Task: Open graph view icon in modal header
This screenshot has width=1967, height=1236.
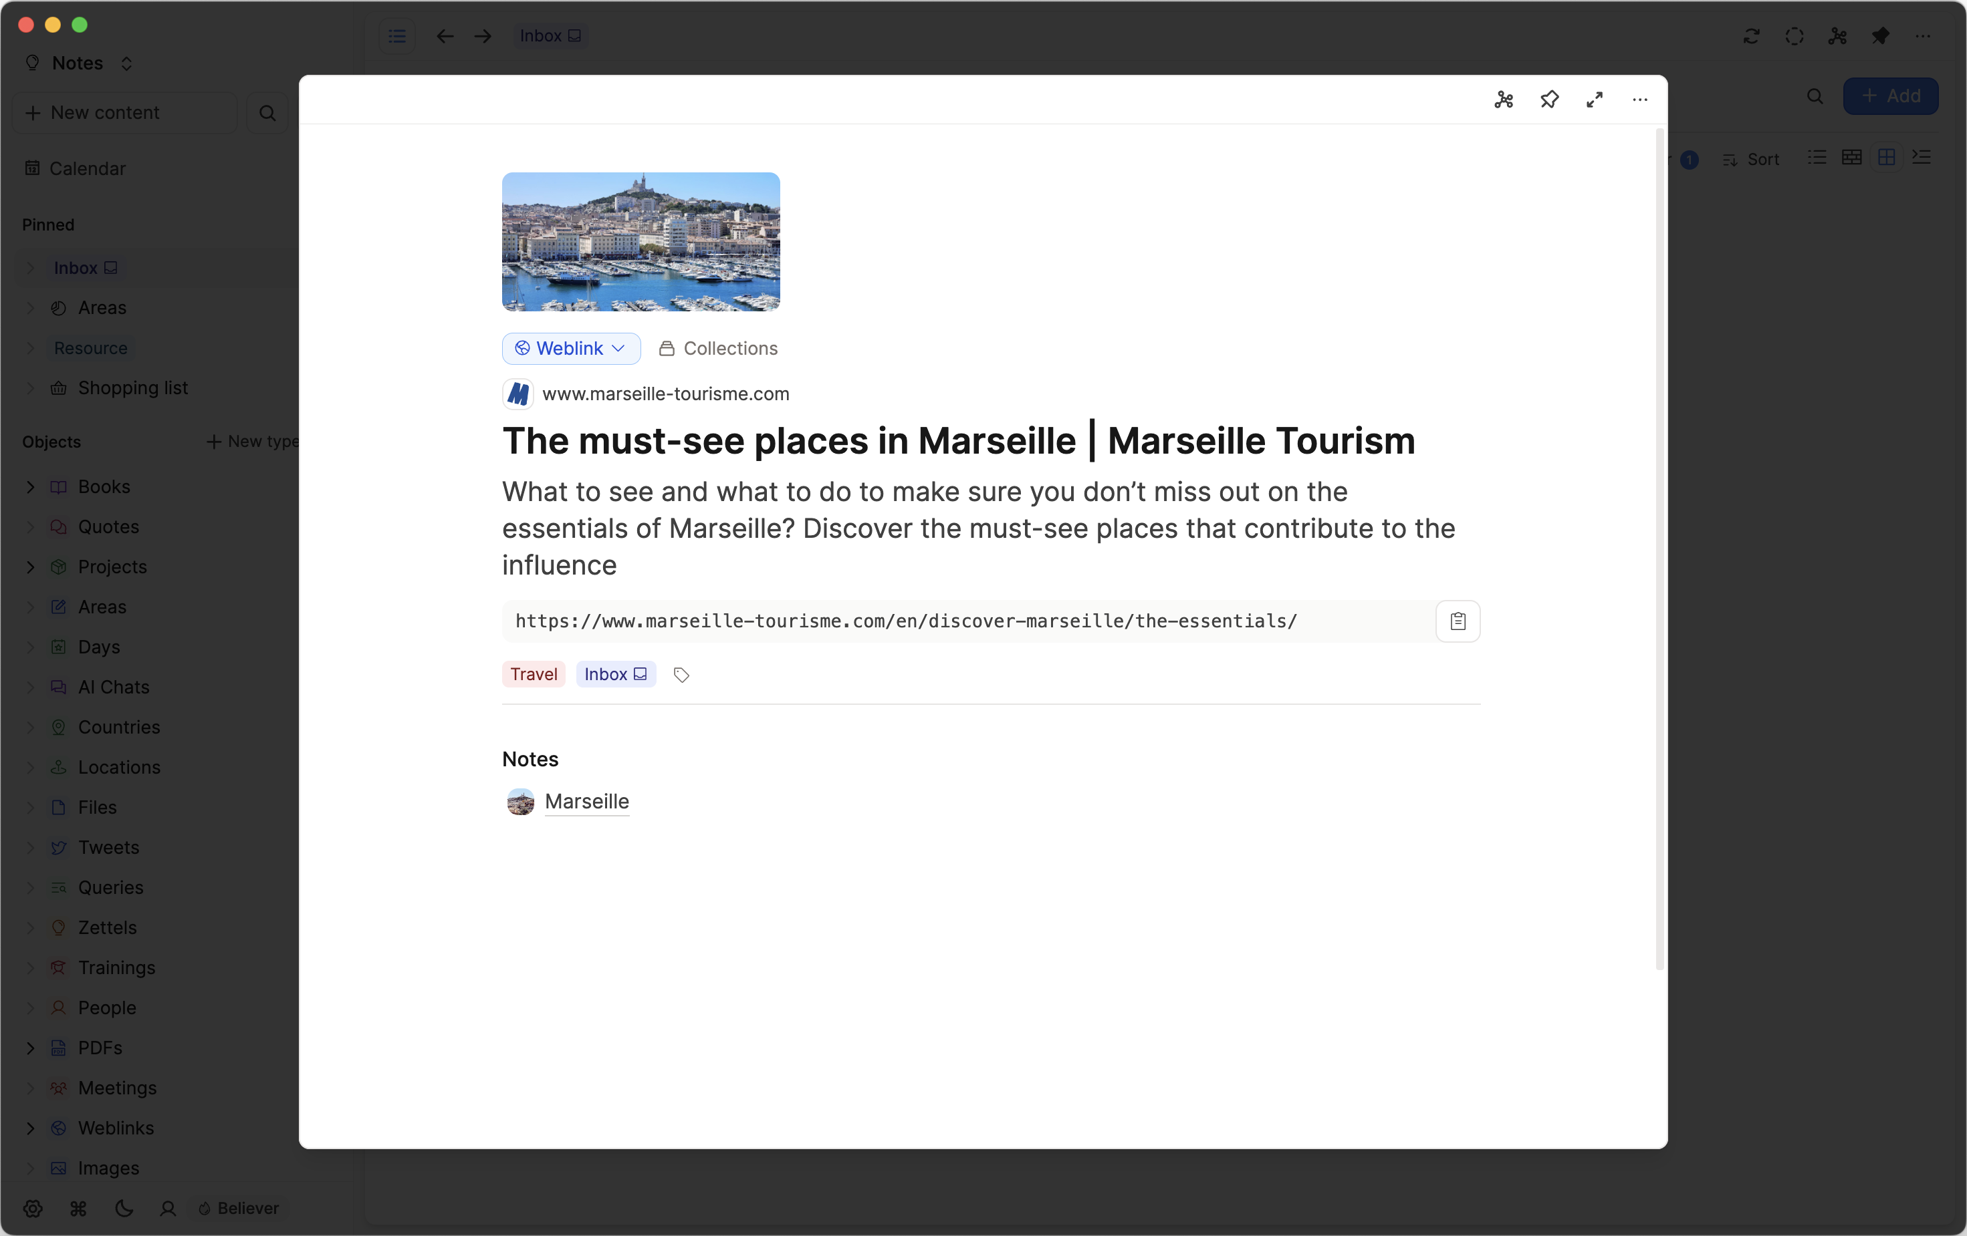Action: pyautogui.click(x=1504, y=100)
